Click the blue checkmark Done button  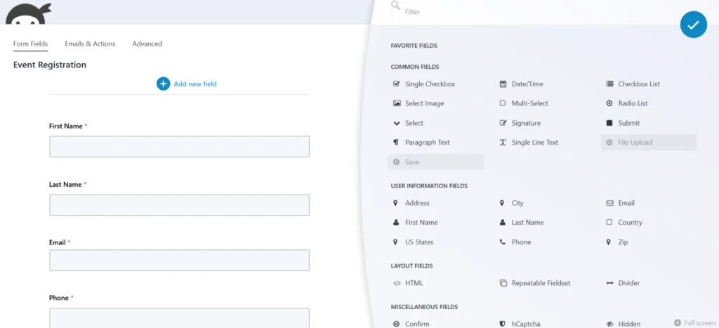pos(693,25)
